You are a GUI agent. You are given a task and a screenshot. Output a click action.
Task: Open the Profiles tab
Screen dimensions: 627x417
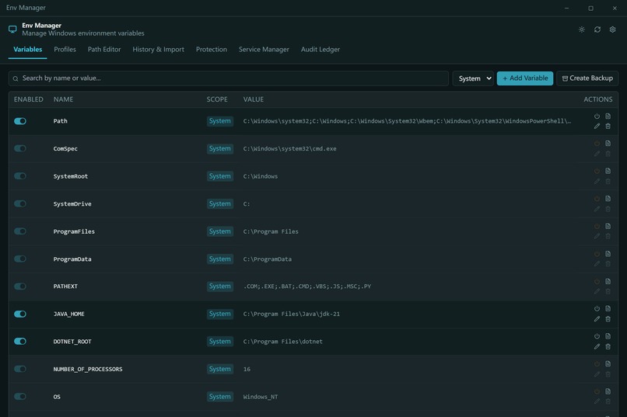click(65, 50)
